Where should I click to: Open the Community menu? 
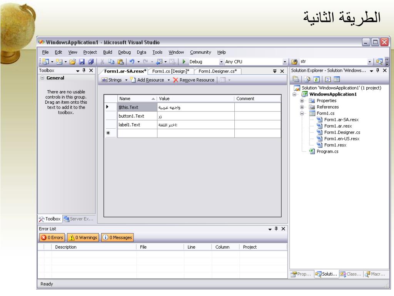[x=200, y=52]
